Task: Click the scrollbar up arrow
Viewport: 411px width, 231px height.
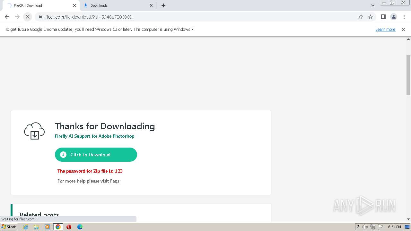Action: pos(408,39)
